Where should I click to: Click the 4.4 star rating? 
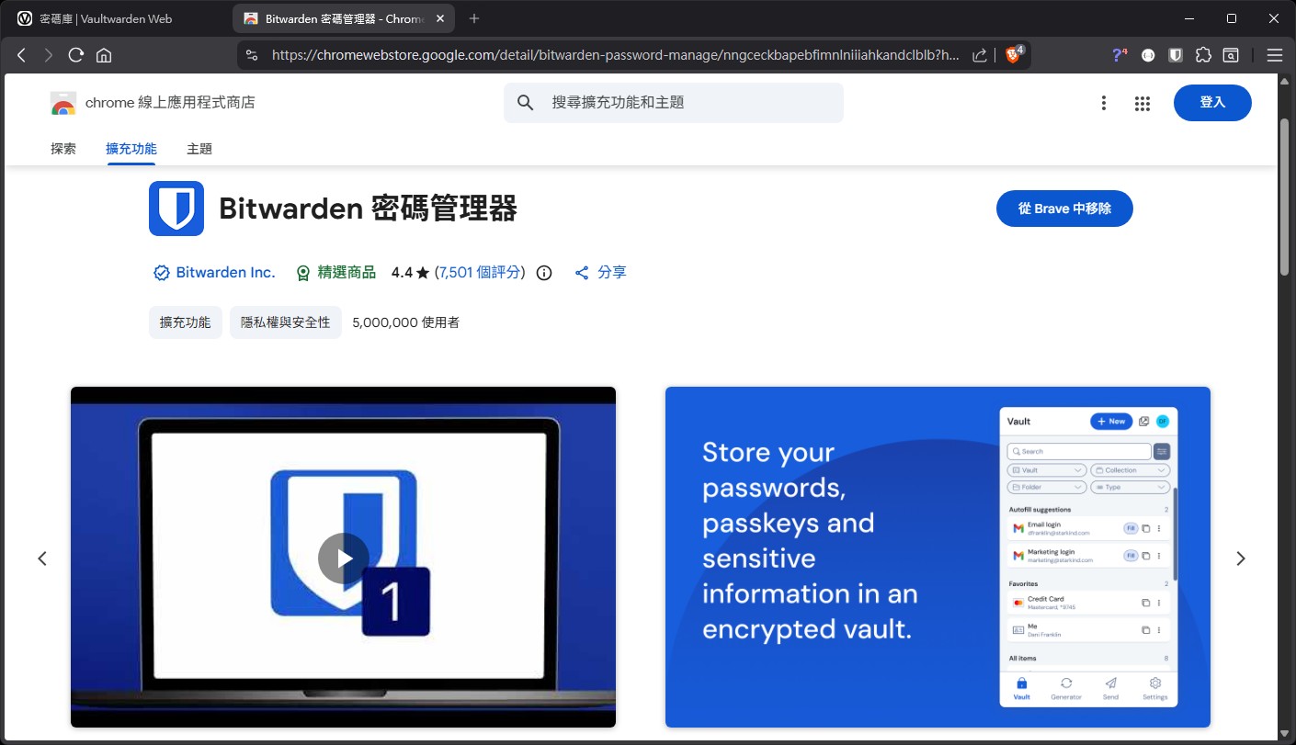click(411, 273)
